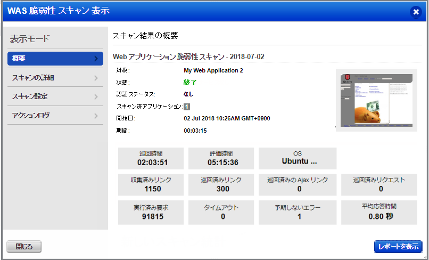Viewport: 429px width, 260px height.
Task: Expand arrow next to スキャン設定
Action: click(x=96, y=96)
